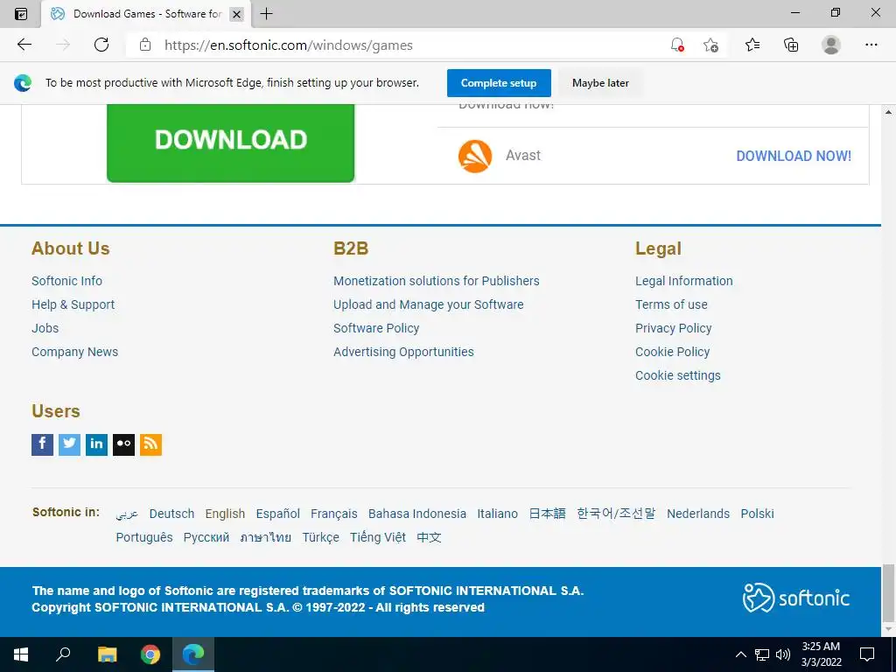
Task: Select Русский language link
Action: [206, 537]
